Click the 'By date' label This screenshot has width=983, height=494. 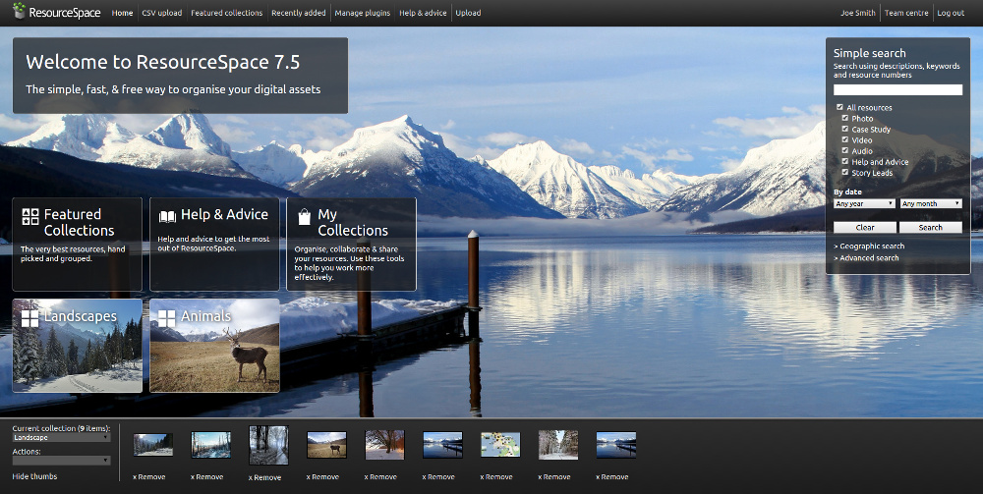point(847,192)
